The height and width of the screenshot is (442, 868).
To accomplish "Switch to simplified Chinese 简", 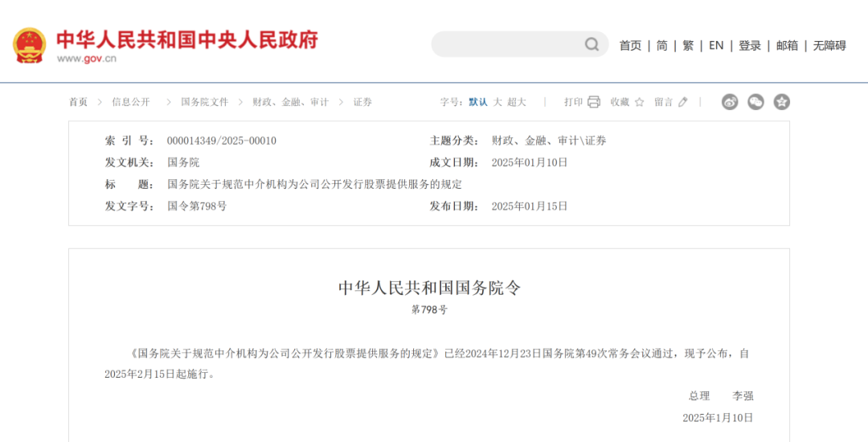I will pos(662,46).
